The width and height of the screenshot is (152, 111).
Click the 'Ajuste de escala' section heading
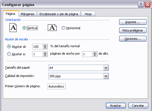[x=16, y=39]
